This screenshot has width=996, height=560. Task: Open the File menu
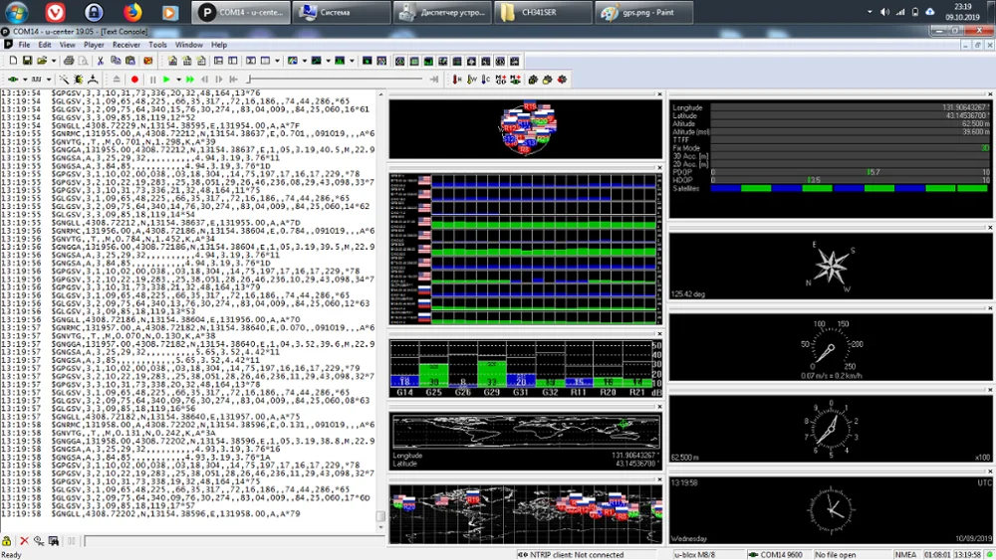click(x=24, y=45)
